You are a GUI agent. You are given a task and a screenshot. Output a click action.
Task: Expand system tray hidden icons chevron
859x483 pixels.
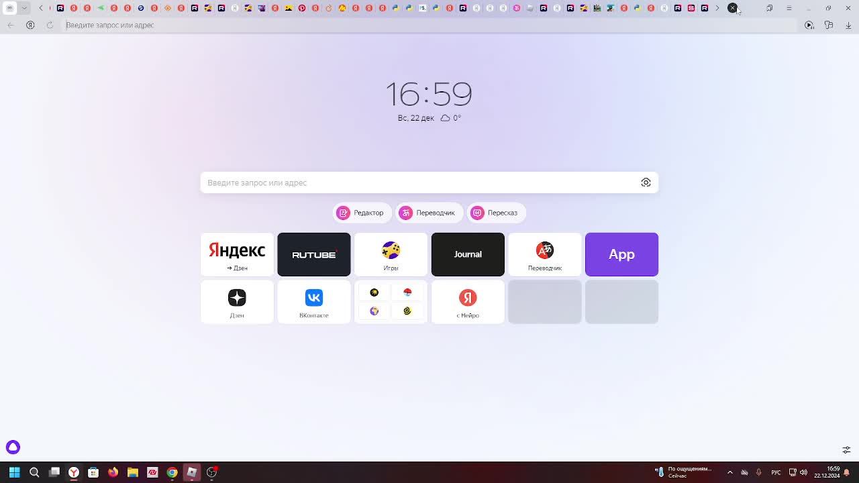pos(730,472)
